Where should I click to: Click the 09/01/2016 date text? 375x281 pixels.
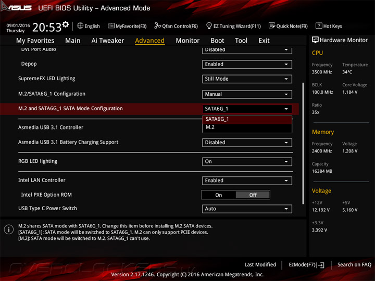point(18,25)
